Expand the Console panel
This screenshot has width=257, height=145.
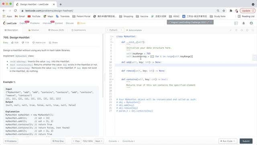(x=114, y=141)
